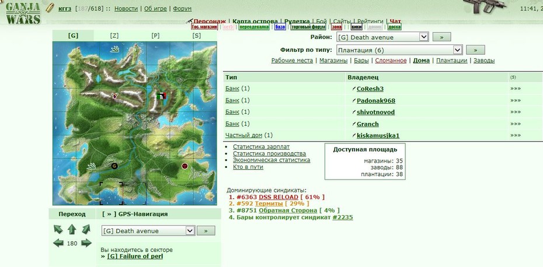Open the Рулетка menu item
This screenshot has width=543, height=267.
pos(297,21)
